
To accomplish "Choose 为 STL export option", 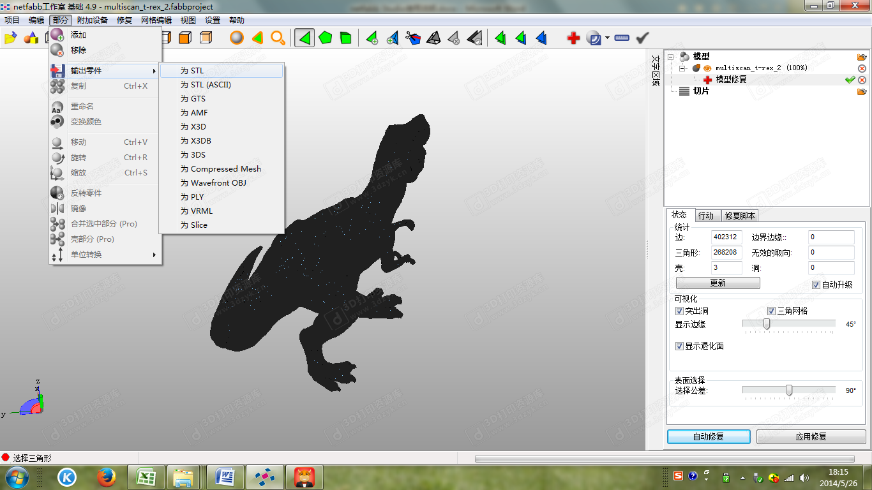I will (222, 71).
